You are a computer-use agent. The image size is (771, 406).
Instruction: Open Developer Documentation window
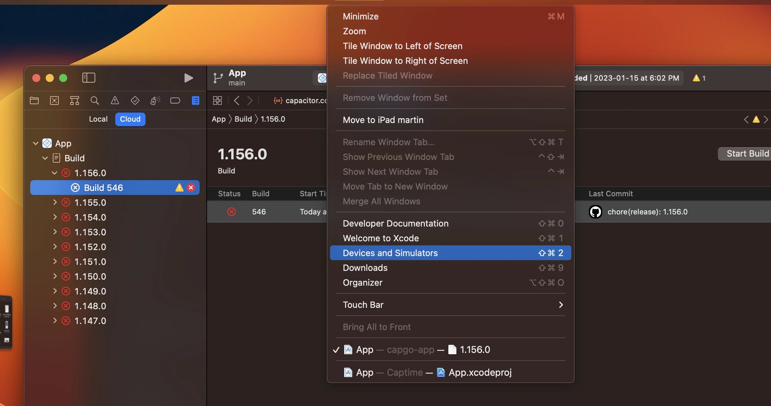(x=396, y=223)
